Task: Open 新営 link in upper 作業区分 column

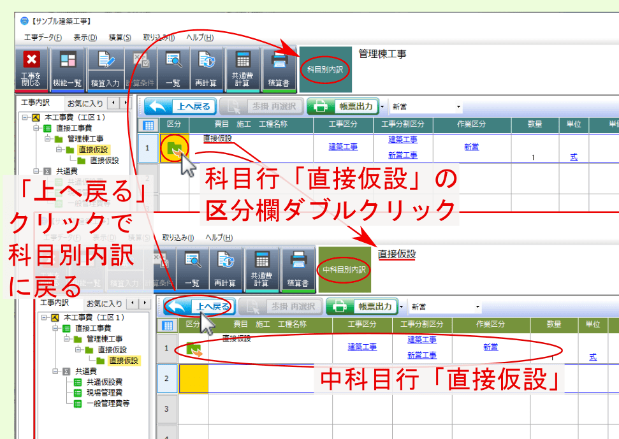Action: pyautogui.click(x=471, y=147)
